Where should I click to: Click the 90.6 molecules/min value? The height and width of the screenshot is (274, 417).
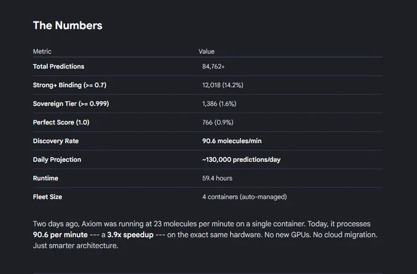(x=232, y=141)
